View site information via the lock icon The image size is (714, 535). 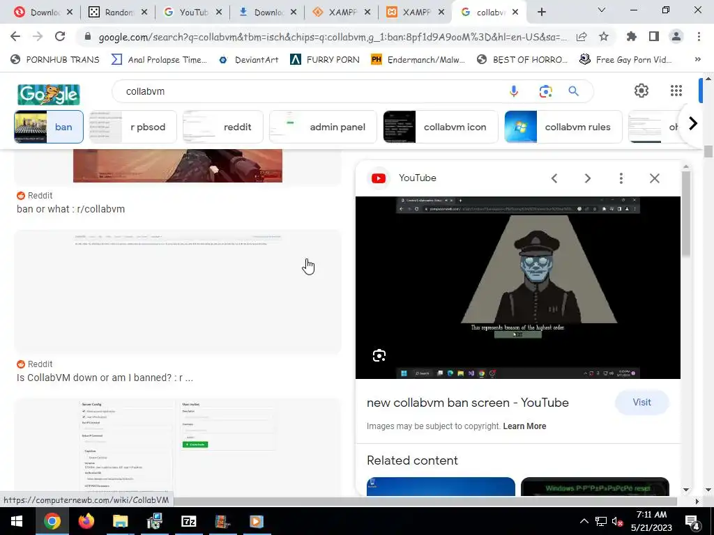(x=87, y=37)
